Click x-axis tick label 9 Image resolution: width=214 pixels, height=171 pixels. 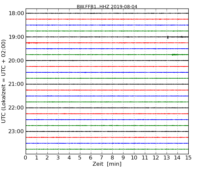[x=123, y=158]
